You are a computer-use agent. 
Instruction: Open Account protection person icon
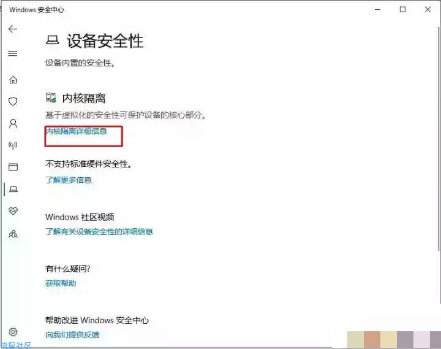tap(13, 123)
